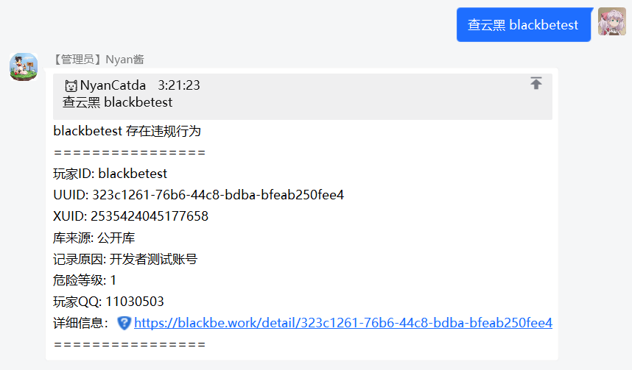The height and width of the screenshot is (370, 632).
Task: Click the blue sent bubble 查云黑 blackbetest
Action: (524, 25)
